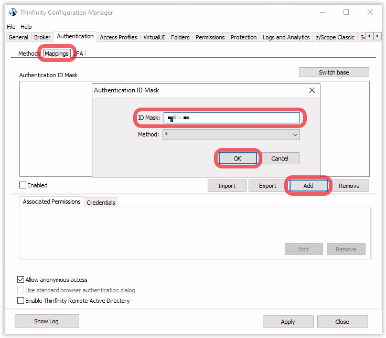
Task: Click Add in Associated Permissions panel
Action: (x=304, y=249)
